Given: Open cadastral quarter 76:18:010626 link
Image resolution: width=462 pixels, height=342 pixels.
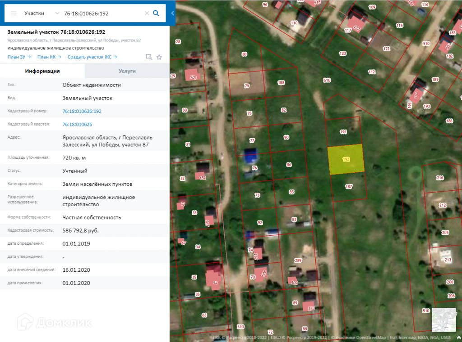Looking at the screenshot, I should (x=77, y=125).
